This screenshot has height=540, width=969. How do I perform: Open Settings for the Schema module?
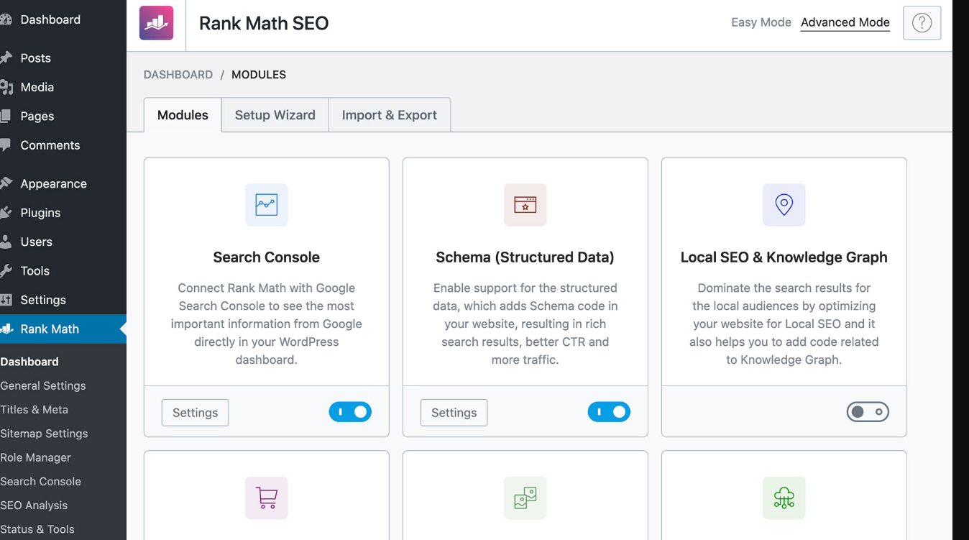click(454, 413)
